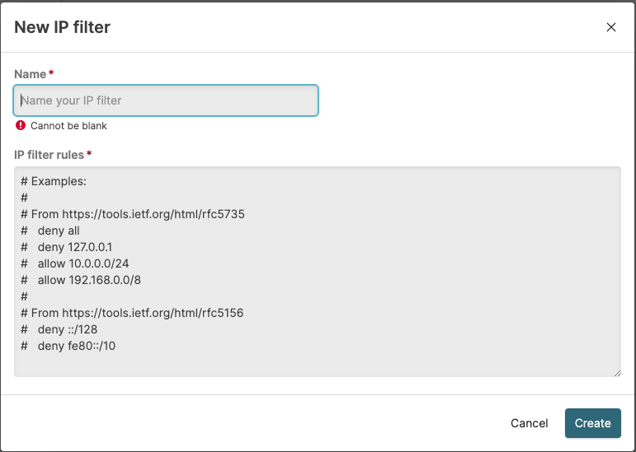Click the Cannot be blank error message

[68, 126]
